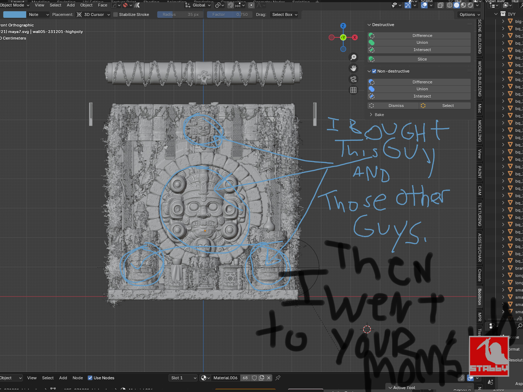
Task: Open the node editor Node menu
Action: [x=78, y=378]
